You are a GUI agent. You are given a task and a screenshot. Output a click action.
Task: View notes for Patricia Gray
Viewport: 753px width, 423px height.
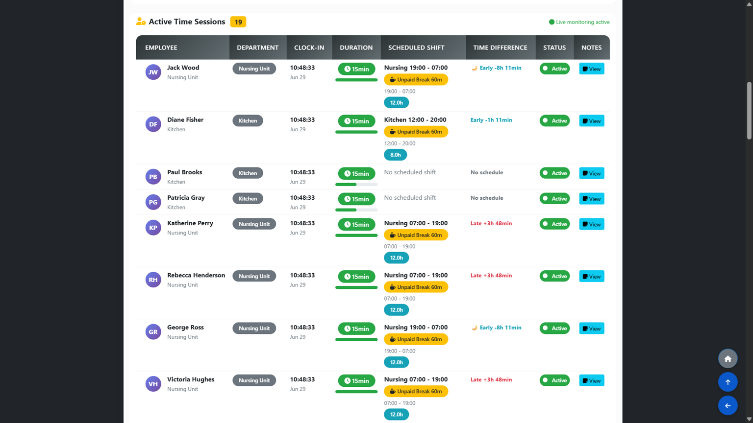coord(592,199)
